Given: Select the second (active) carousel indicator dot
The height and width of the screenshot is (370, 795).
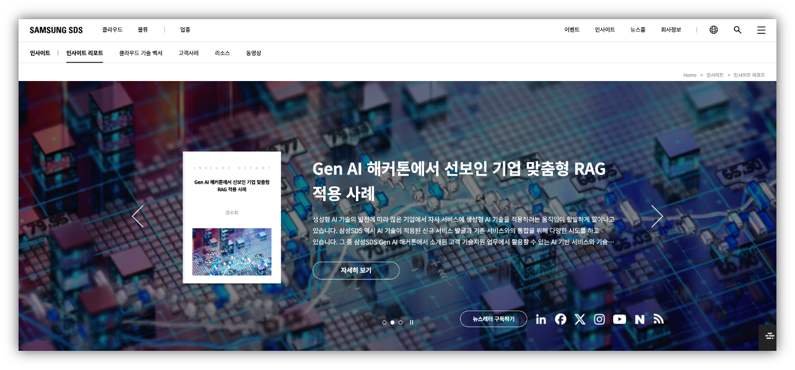Looking at the screenshot, I should [x=393, y=322].
